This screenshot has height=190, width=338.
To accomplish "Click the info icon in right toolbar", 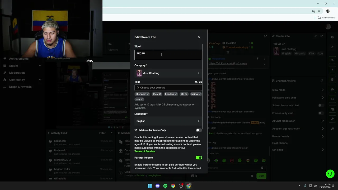I will (x=332, y=37).
